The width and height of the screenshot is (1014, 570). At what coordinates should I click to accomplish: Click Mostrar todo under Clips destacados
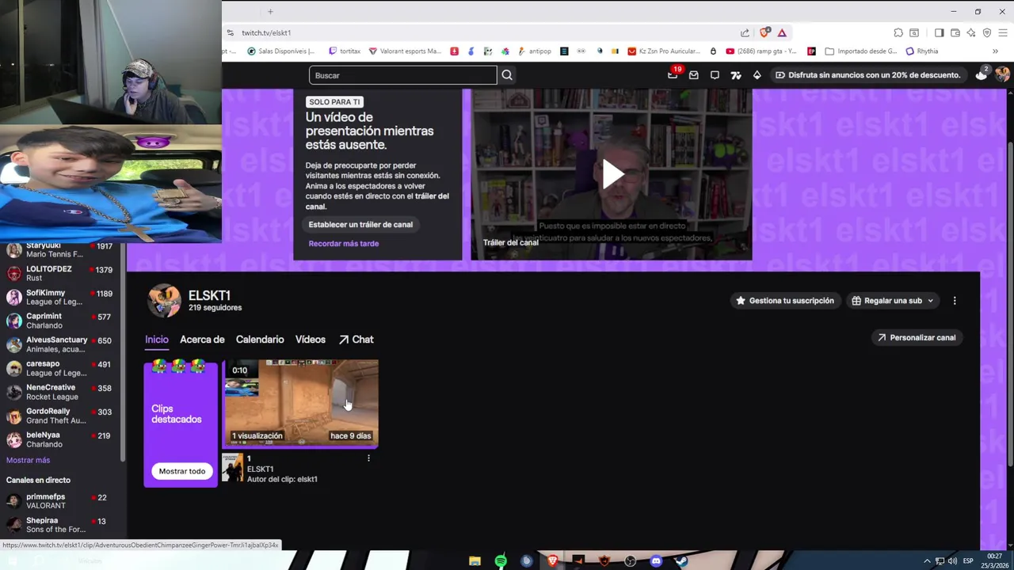[181, 471]
